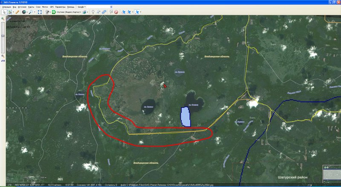Click the full screen mode icon

pyautogui.click(x=40, y=12)
